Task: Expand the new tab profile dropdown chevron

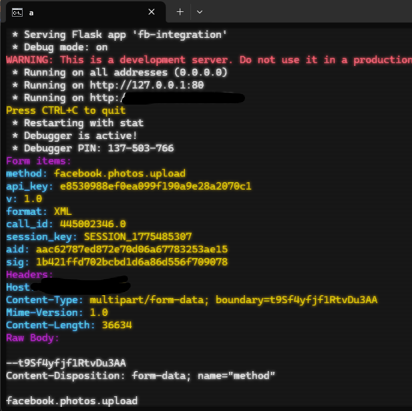Action: (200, 12)
